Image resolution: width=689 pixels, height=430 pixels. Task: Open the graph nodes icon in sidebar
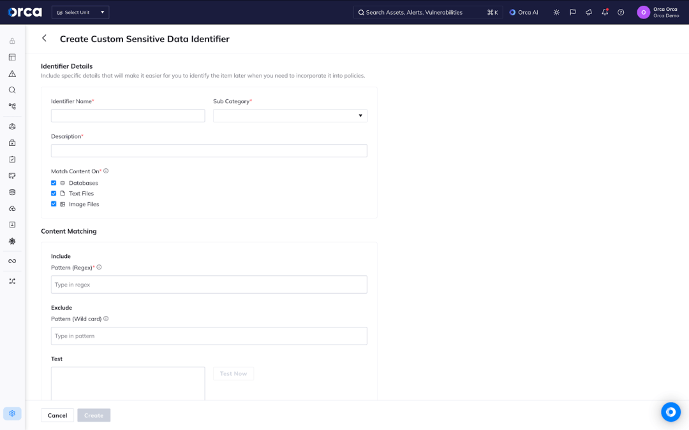coord(12,106)
